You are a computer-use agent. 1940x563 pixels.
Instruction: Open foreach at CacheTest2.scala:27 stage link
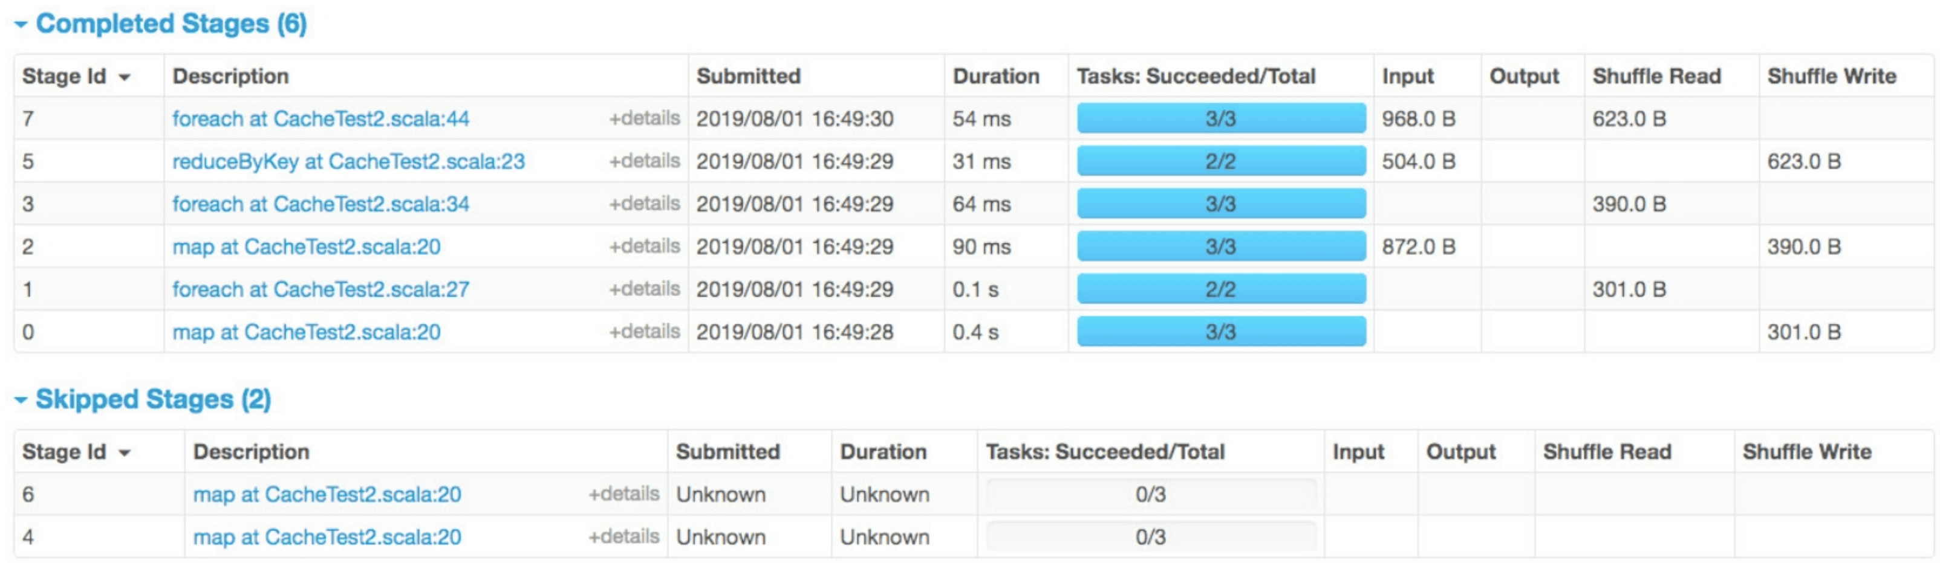321,290
